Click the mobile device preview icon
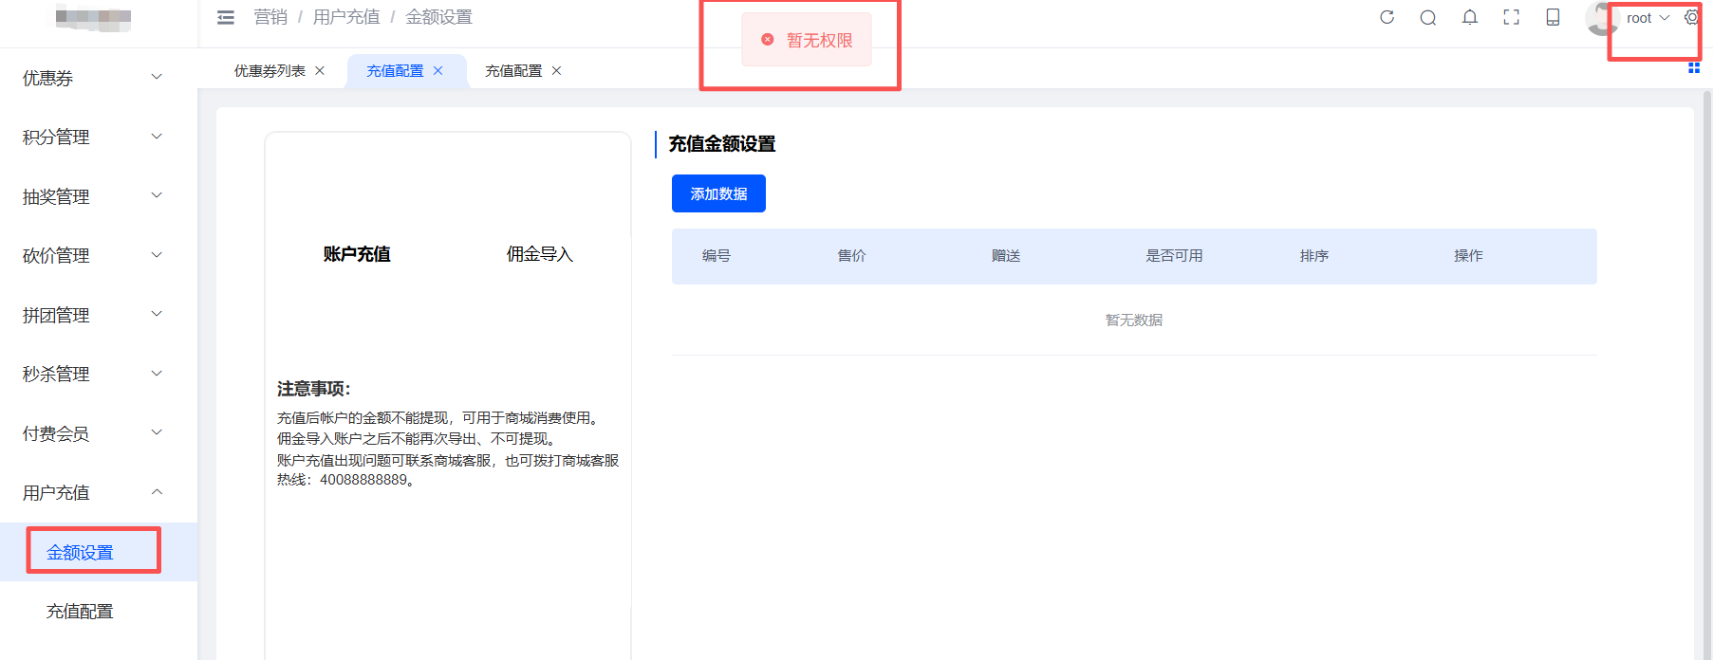 1553,17
